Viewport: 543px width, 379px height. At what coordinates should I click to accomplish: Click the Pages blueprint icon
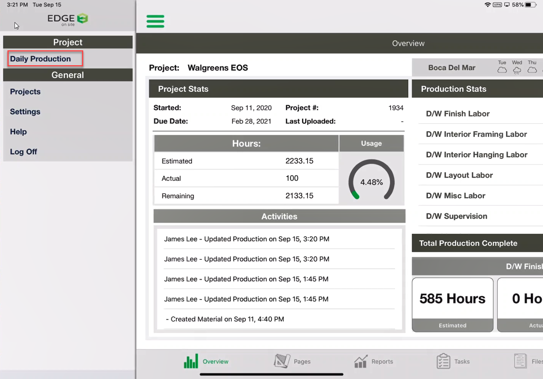click(282, 361)
